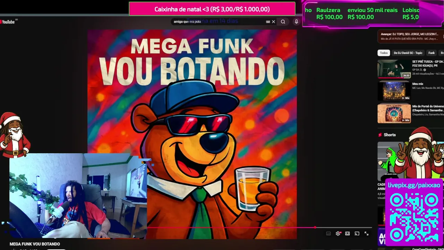Viewport: 444px width, 250px height.
Task: Click the LivePix QR code
Action: pos(414,217)
